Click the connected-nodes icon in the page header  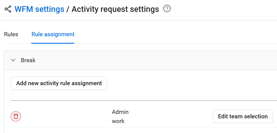(8, 9)
